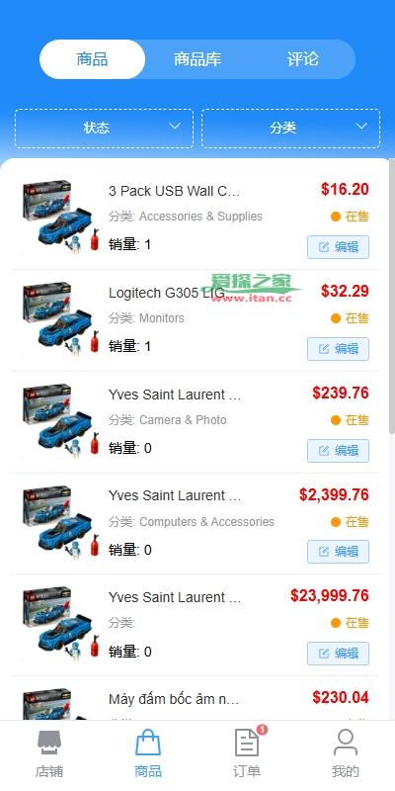
Task: Click the vertical scrollbar on right edge
Action: 391,298
